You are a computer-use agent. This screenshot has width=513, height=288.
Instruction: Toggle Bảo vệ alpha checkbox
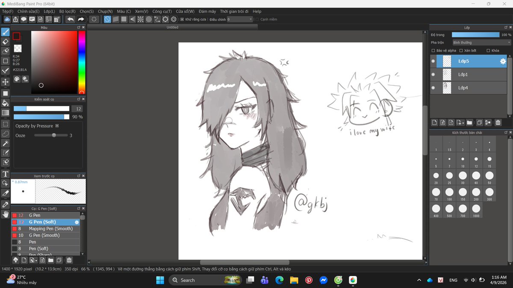point(433,50)
